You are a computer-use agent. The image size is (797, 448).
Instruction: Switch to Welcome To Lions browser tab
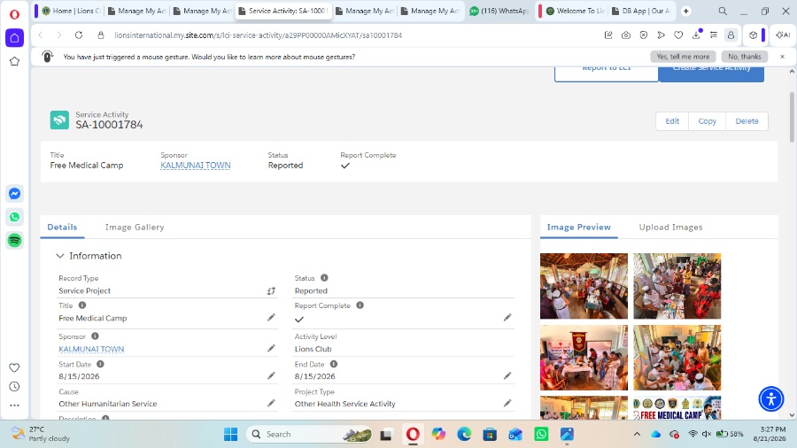[x=575, y=11]
